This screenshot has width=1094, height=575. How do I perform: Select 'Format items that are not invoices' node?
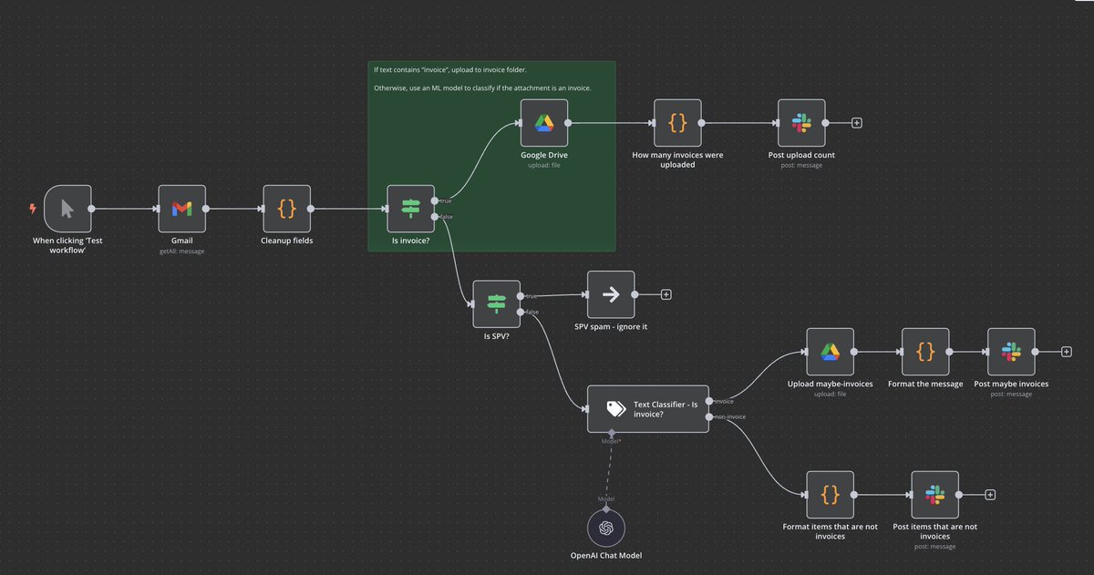pos(831,494)
